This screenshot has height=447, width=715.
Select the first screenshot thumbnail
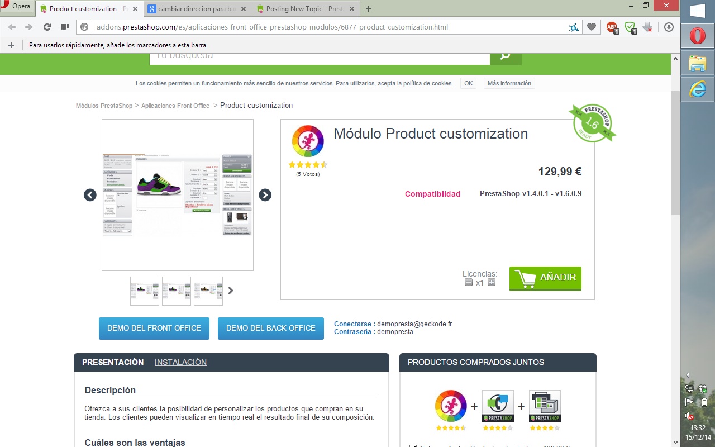tap(145, 291)
